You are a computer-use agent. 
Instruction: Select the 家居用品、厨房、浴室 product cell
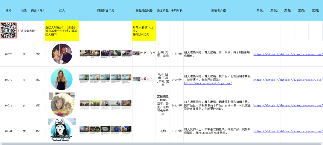tap(163, 105)
